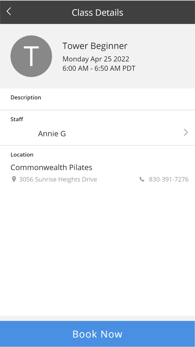
Task: Click the chevron next to Annie G
Action: coord(186,132)
